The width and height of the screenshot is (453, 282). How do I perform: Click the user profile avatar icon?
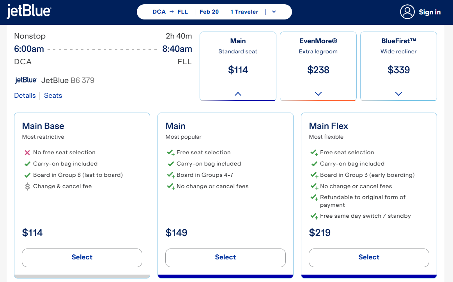pos(407,12)
